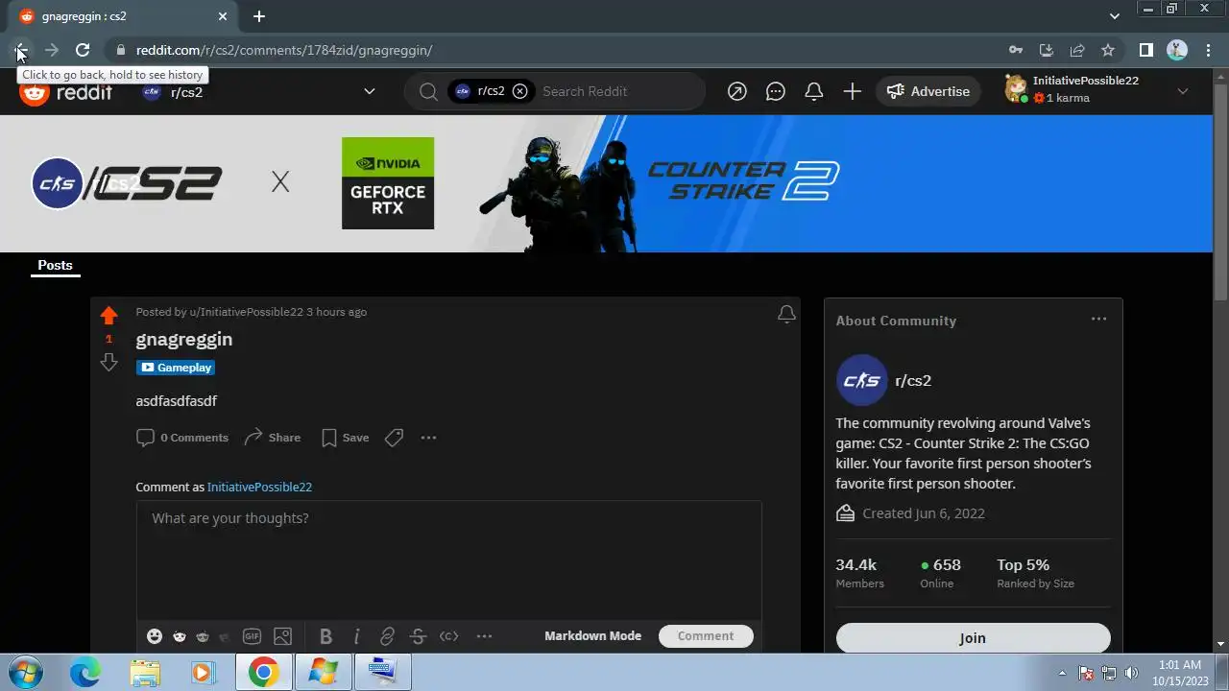
Task: Switch to the Posts tab
Action: [x=55, y=265]
